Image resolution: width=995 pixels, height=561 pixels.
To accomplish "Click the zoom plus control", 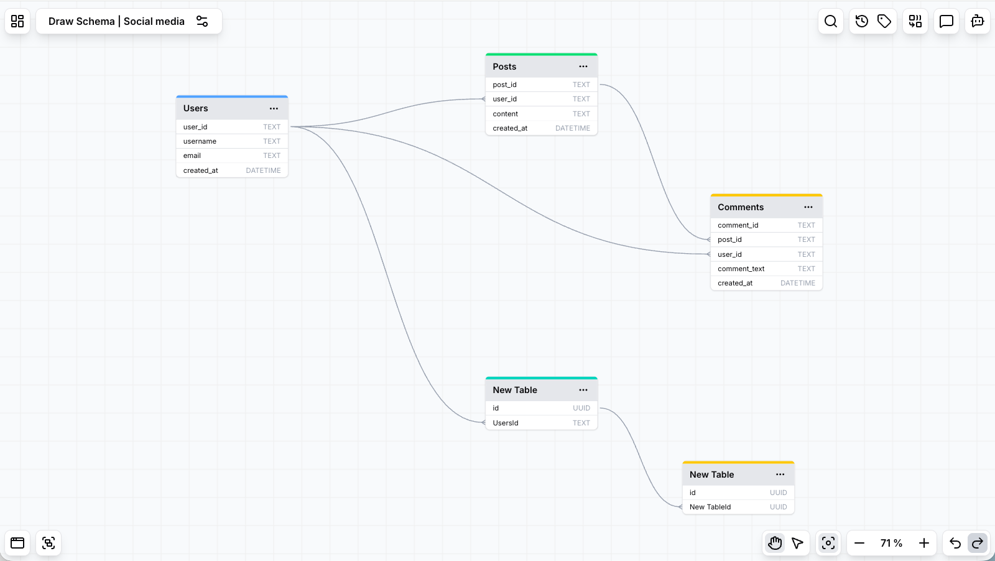I will pyautogui.click(x=925, y=543).
